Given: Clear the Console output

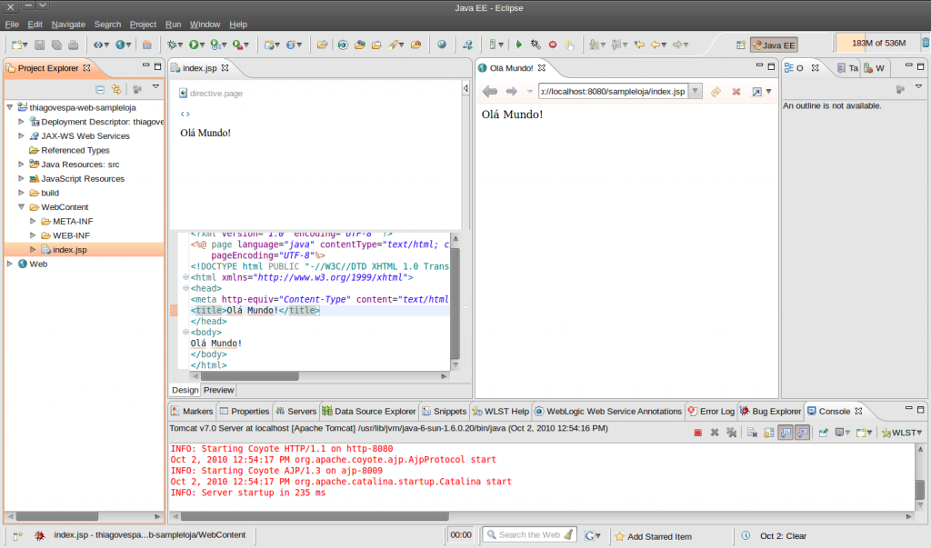Looking at the screenshot, I should coord(753,432).
